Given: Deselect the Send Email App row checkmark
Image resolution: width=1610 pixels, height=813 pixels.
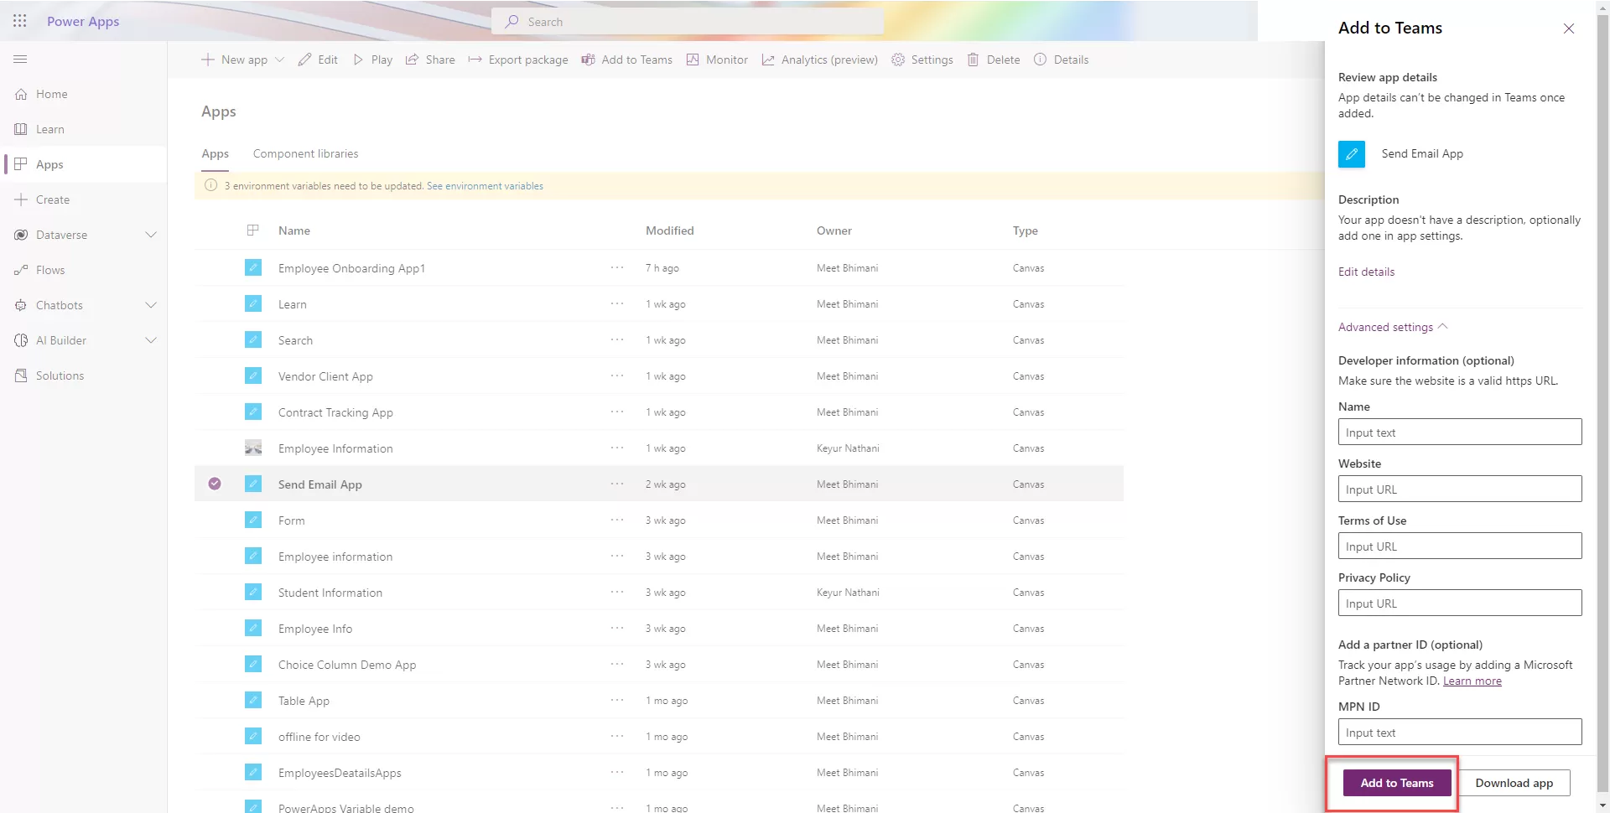Looking at the screenshot, I should 215,484.
